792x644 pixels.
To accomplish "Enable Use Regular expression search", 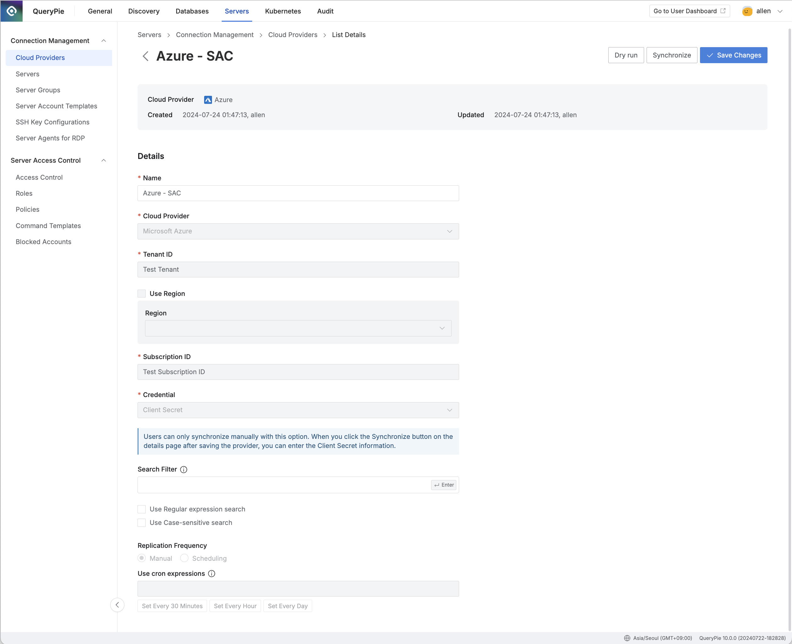I will (142, 509).
